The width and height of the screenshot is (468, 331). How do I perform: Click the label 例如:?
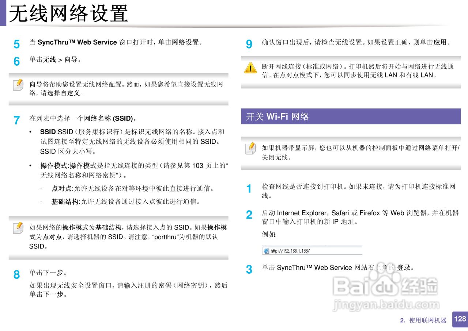[269, 235]
